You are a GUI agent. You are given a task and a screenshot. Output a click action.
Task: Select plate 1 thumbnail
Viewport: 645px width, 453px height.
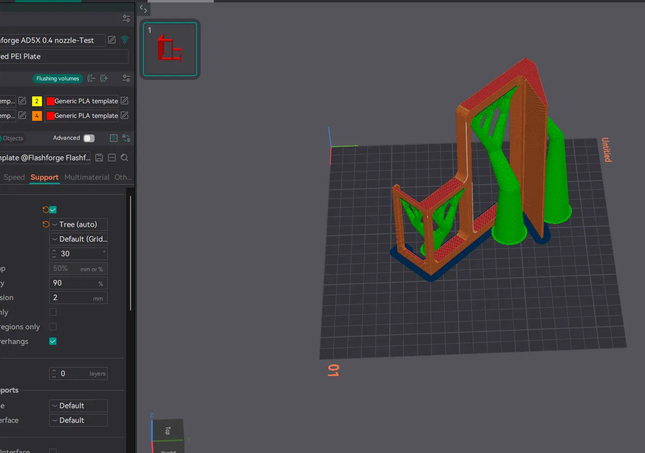tap(170, 49)
